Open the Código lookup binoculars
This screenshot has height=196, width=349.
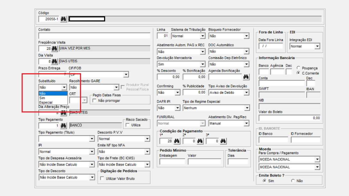(63, 19)
